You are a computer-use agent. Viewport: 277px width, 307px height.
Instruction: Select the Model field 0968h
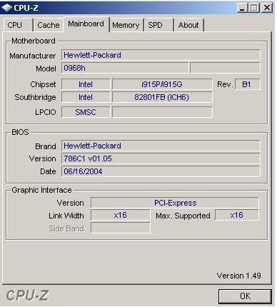[x=125, y=68]
